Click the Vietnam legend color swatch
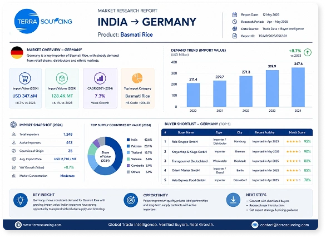Viewport: 326px width, 238px height. [x=129, y=159]
